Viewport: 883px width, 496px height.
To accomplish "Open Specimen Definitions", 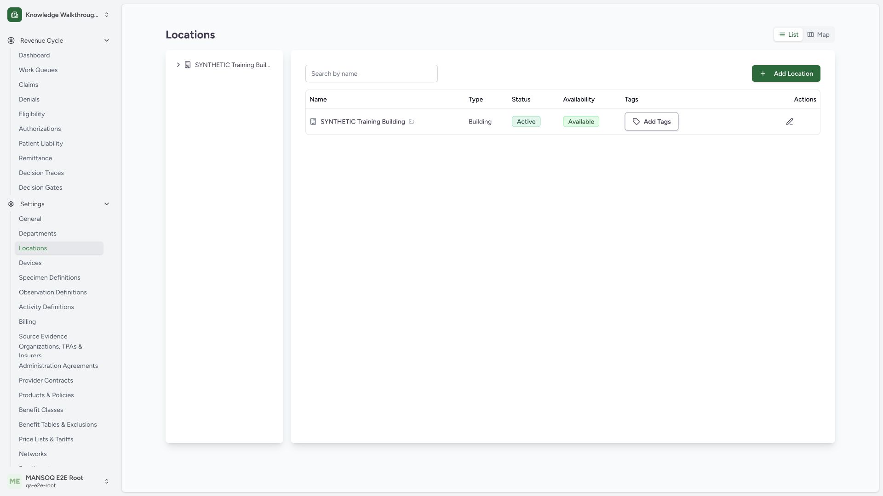I will coord(59,277).
